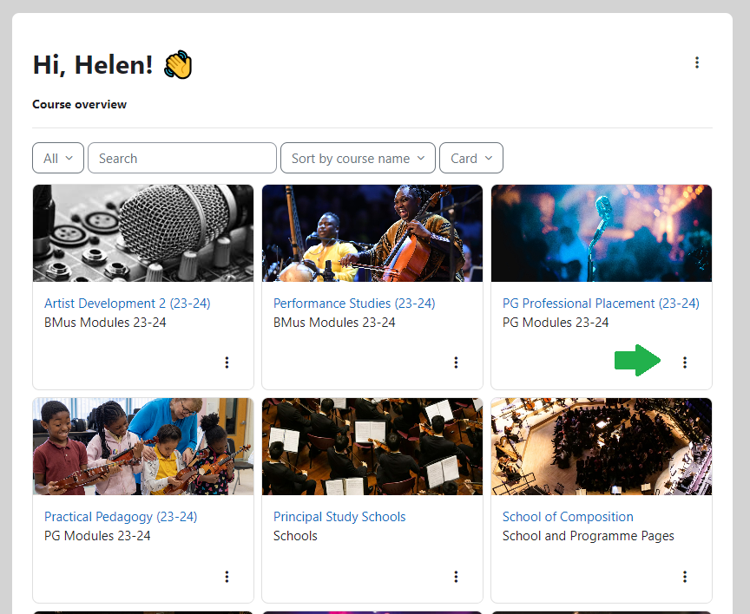Click the microphone and mixer course image
The image size is (750, 614).
pyautogui.click(x=143, y=232)
